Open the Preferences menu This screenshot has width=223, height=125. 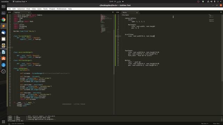tap(61, 9)
